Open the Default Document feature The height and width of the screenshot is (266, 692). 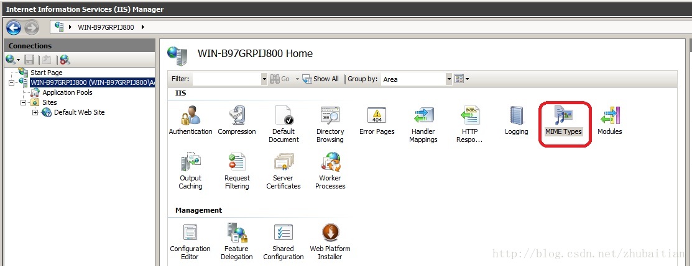coord(284,124)
